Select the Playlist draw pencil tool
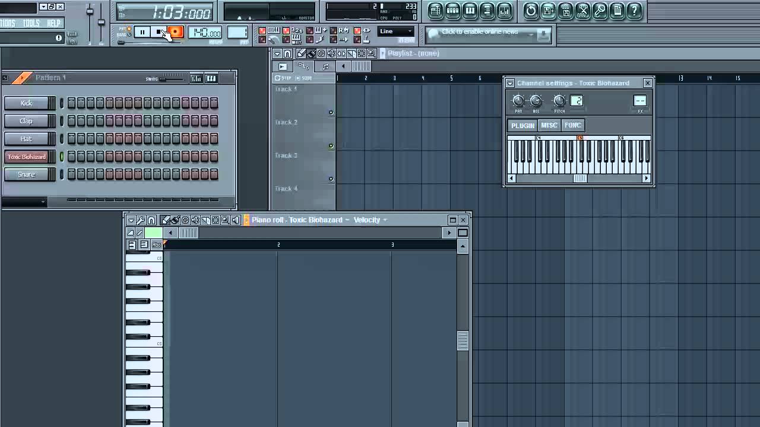Screen dimensions: 760x427 302,53
